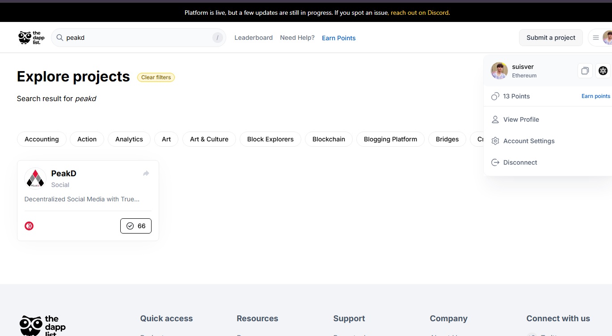Click the View Profile person icon
Screen dimensions: 612x336
495,119
